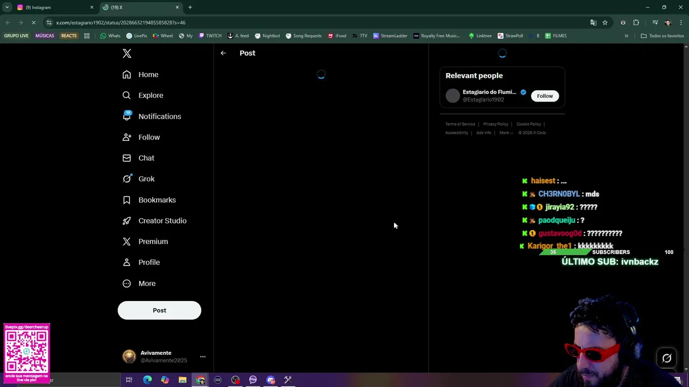The image size is (689, 387).
Task: Stop loading the page
Action: [33, 23]
